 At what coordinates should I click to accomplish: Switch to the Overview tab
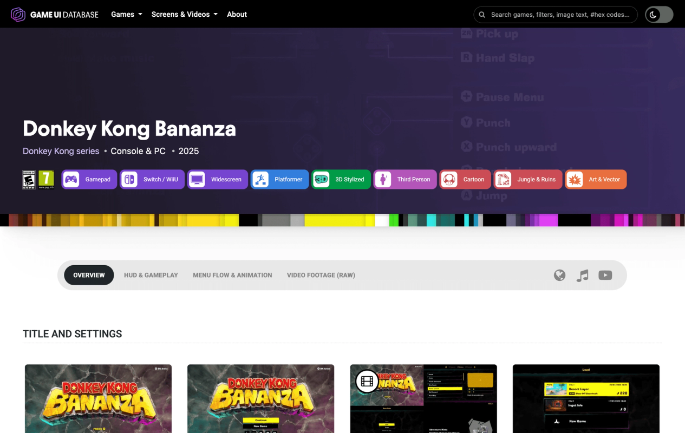(x=89, y=275)
